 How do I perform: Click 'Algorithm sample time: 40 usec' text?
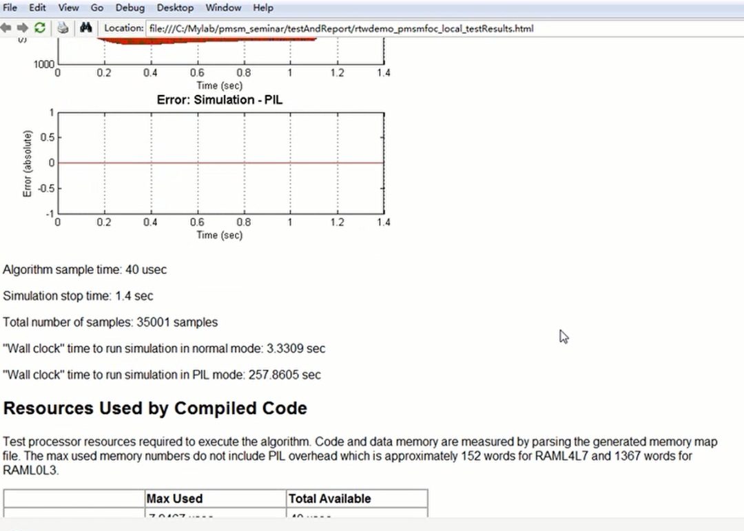(x=85, y=269)
